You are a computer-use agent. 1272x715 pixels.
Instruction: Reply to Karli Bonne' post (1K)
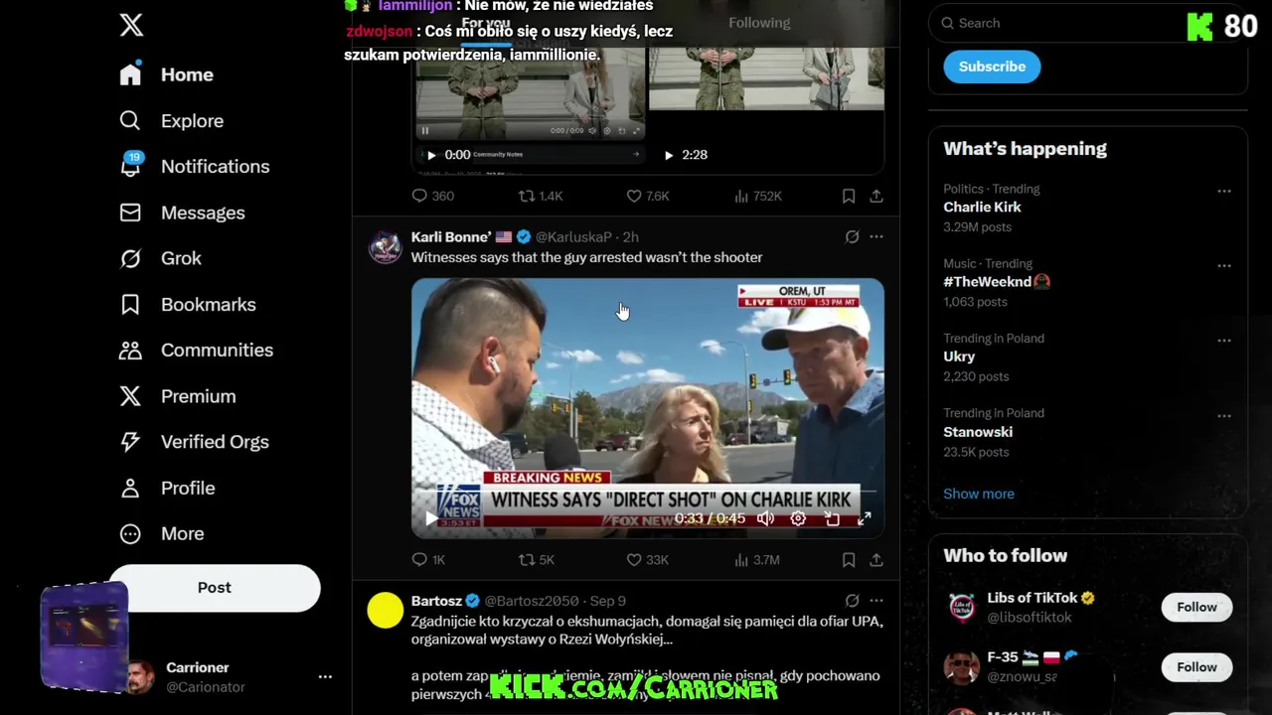428,560
